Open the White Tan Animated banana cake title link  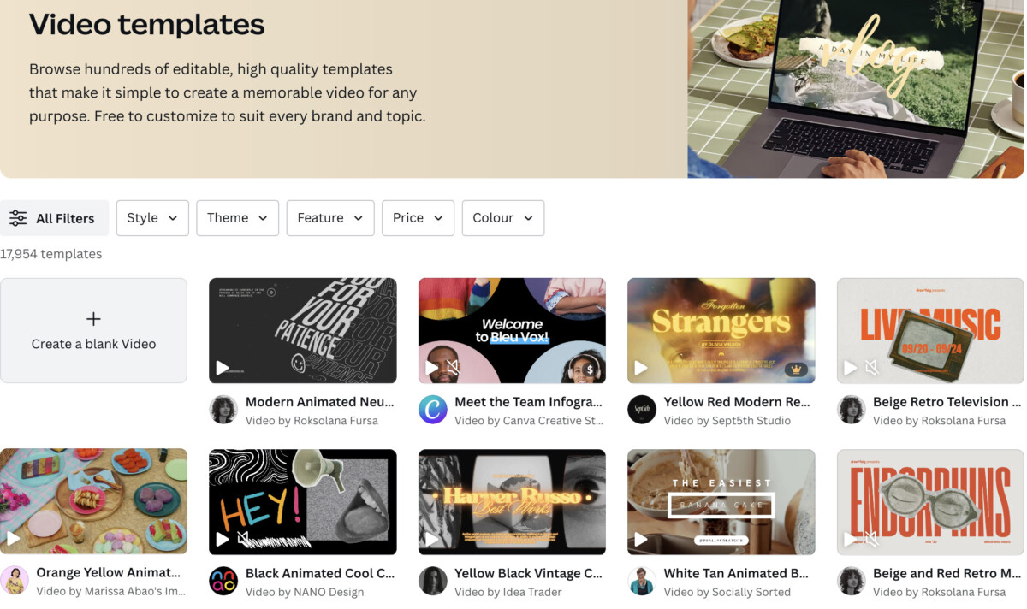point(736,573)
